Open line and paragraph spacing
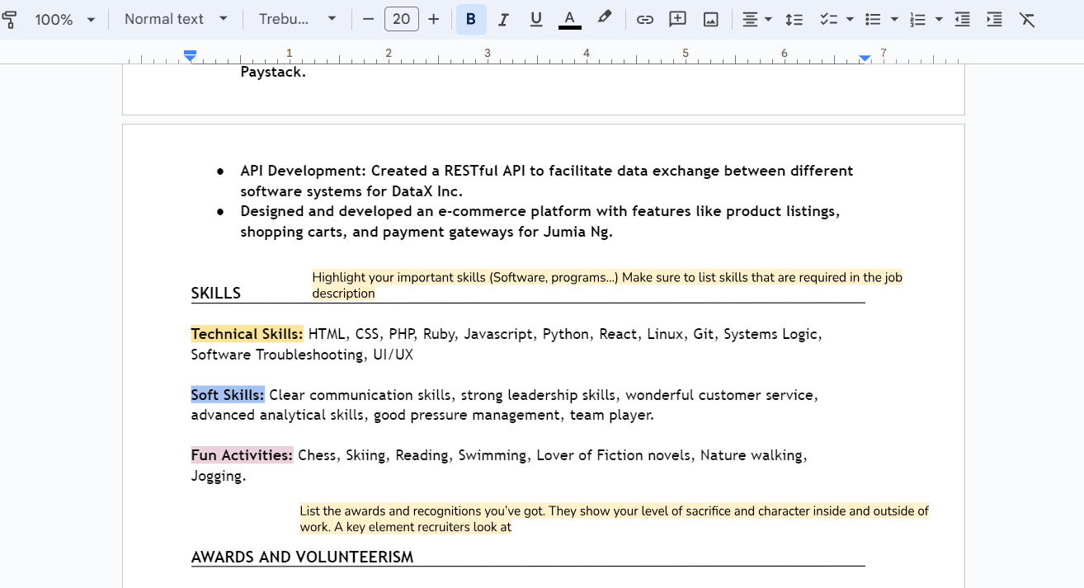The image size is (1084, 588). coord(794,19)
